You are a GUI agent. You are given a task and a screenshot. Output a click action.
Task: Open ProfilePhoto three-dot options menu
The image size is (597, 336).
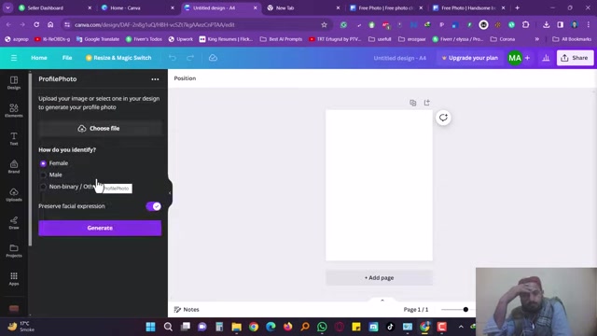pos(155,79)
